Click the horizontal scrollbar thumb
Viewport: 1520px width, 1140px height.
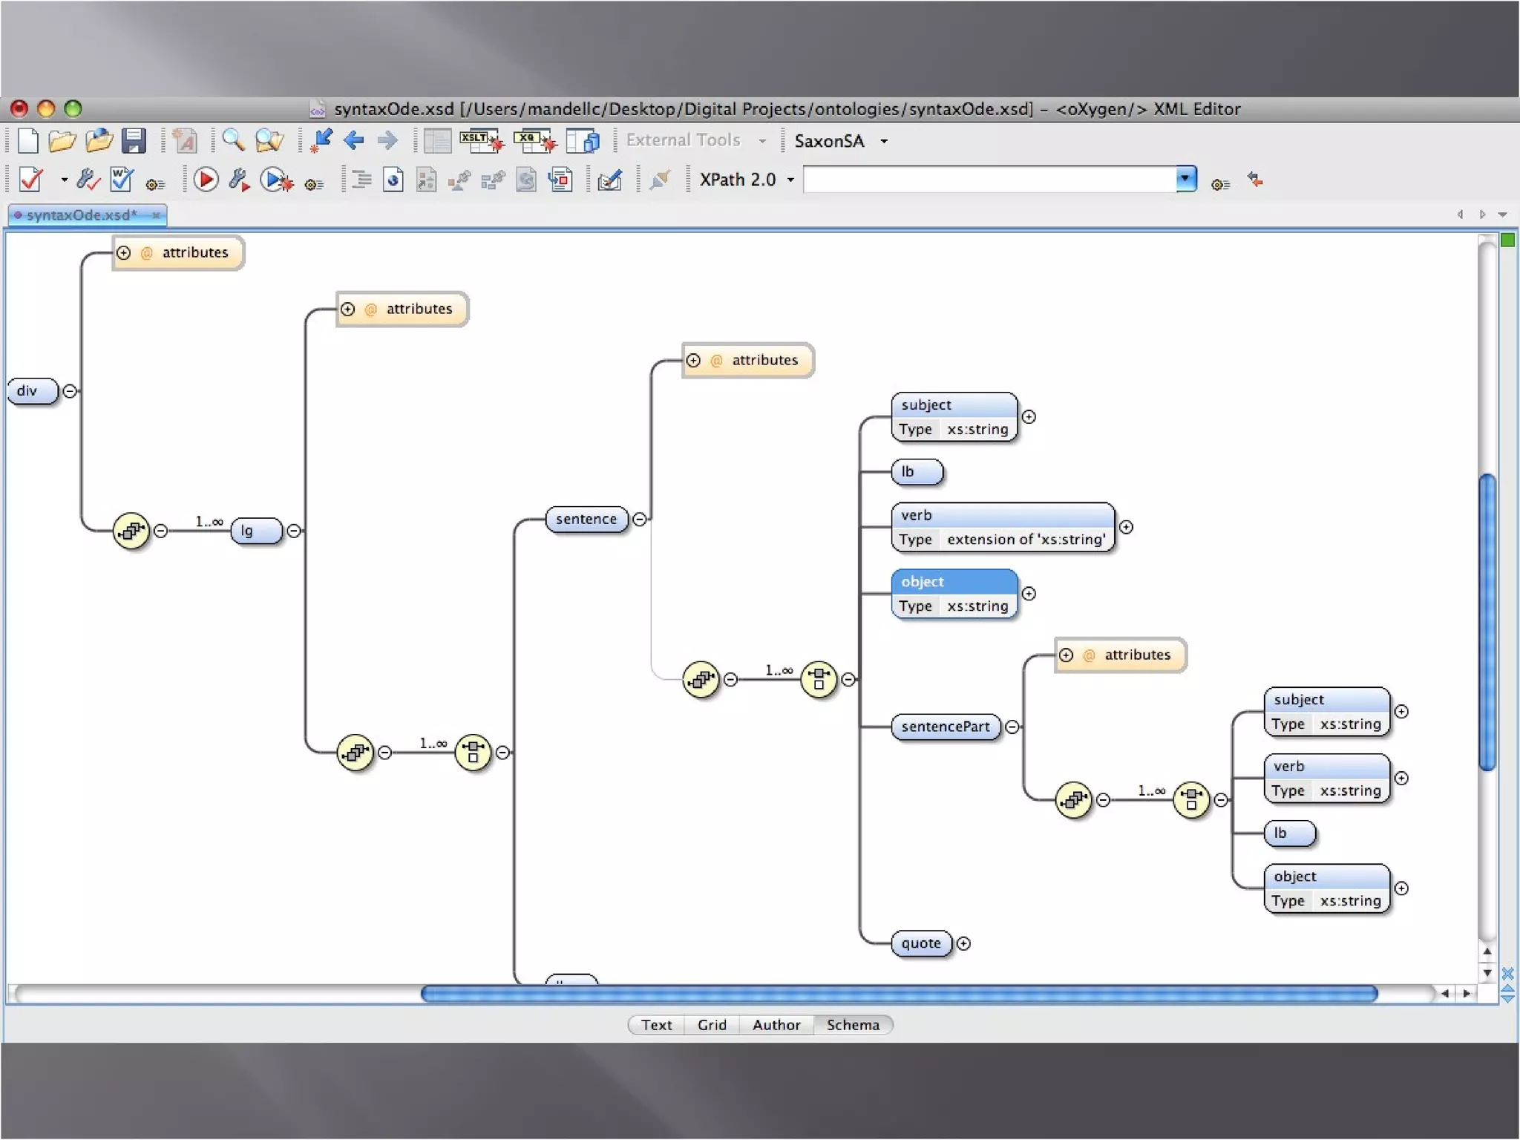tap(898, 994)
